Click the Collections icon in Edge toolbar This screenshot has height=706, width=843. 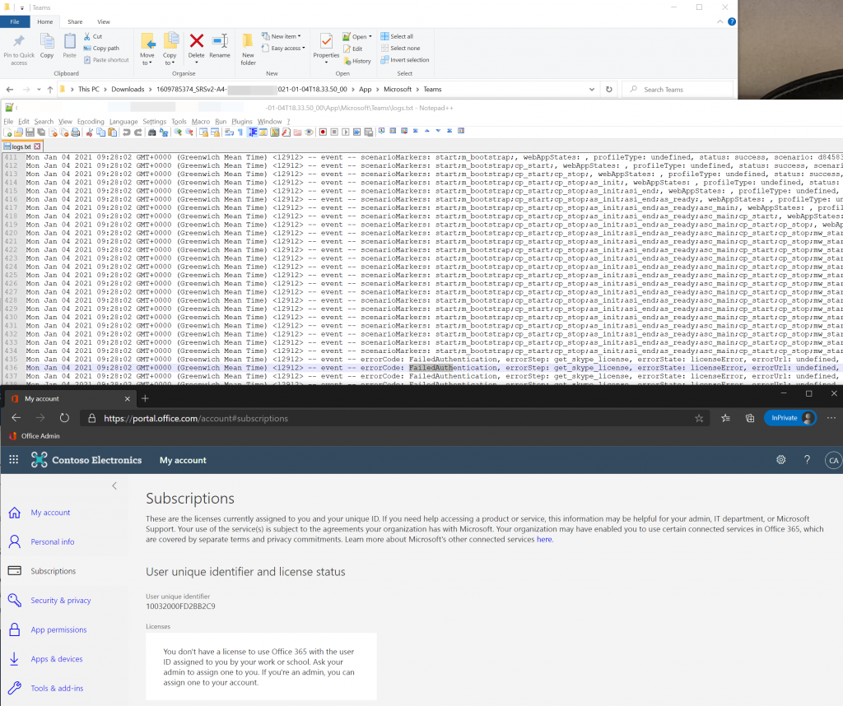coord(750,418)
